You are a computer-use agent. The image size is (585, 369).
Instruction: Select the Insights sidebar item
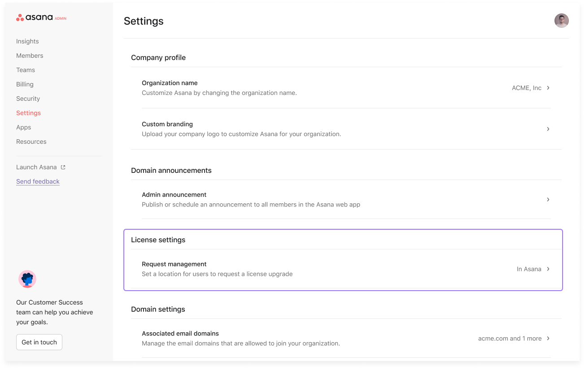[x=27, y=41]
